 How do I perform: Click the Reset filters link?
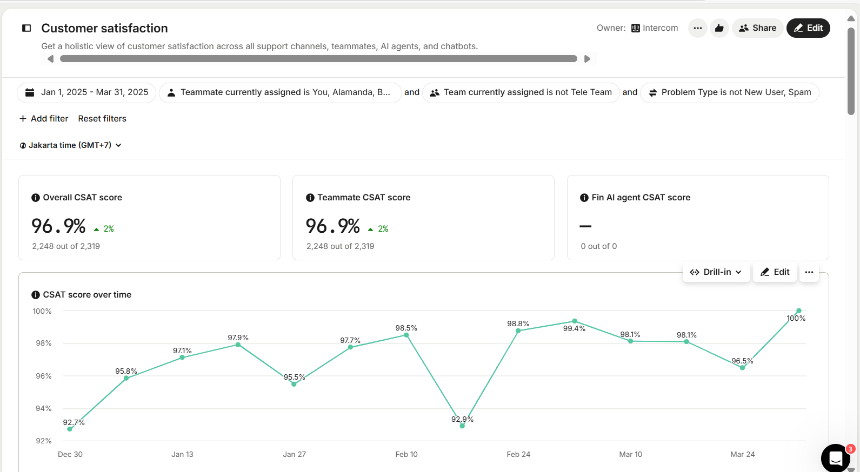click(102, 119)
